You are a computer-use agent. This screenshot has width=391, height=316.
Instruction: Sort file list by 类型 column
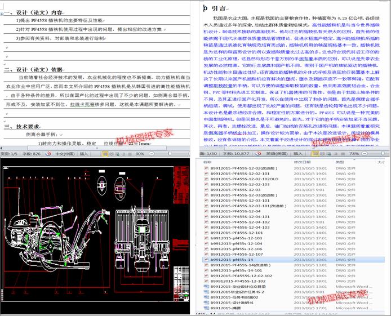339,162
